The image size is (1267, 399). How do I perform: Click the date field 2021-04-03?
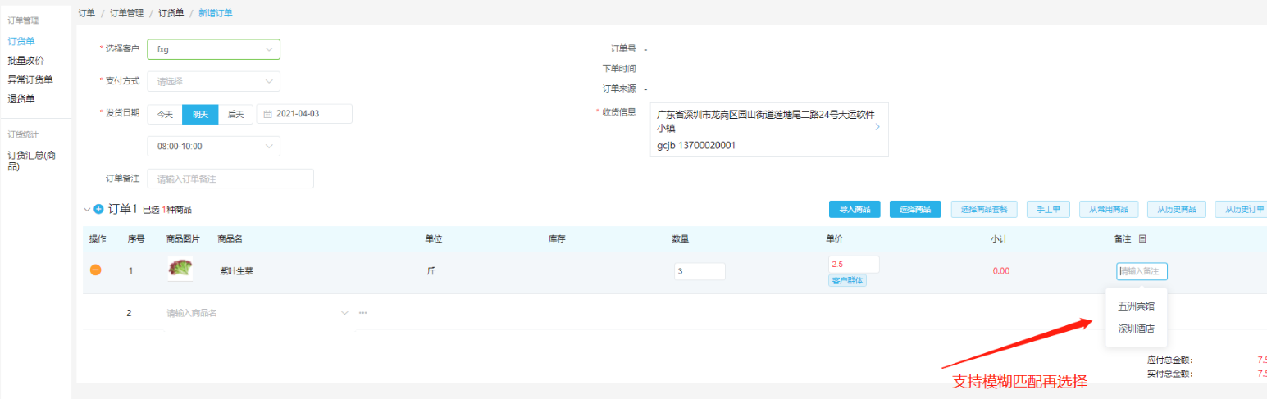click(304, 114)
